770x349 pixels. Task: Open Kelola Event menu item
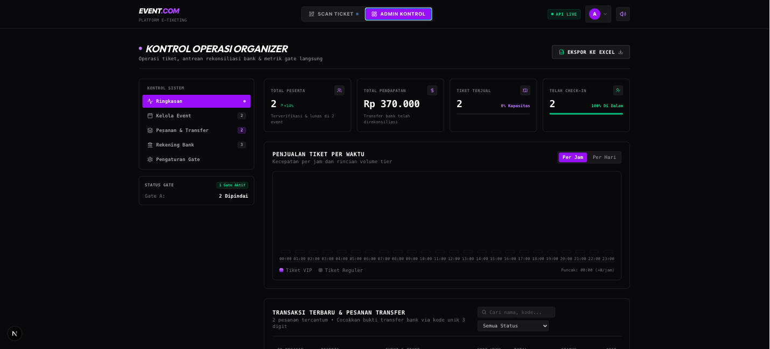[x=197, y=116]
